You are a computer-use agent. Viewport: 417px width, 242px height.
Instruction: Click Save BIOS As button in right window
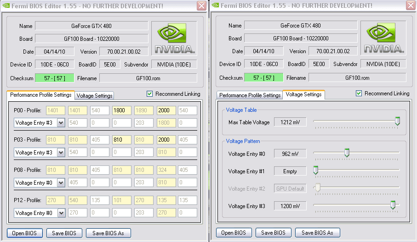(x=317, y=232)
